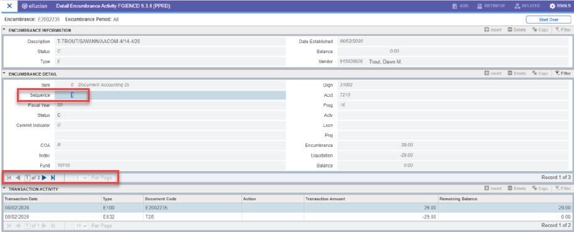Click the Start Over button
The image size is (574, 232).
pyautogui.click(x=548, y=20)
